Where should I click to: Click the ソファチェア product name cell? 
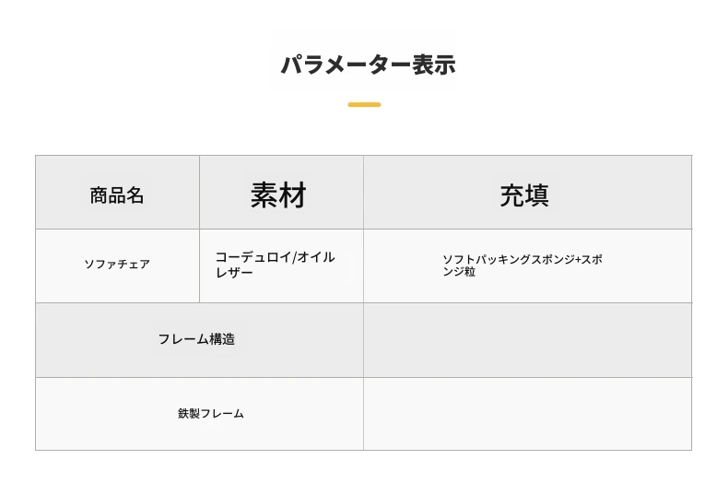click(x=117, y=266)
